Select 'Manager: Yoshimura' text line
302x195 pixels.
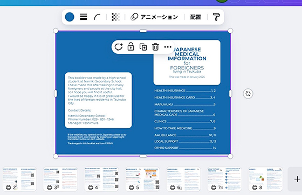click(83, 123)
